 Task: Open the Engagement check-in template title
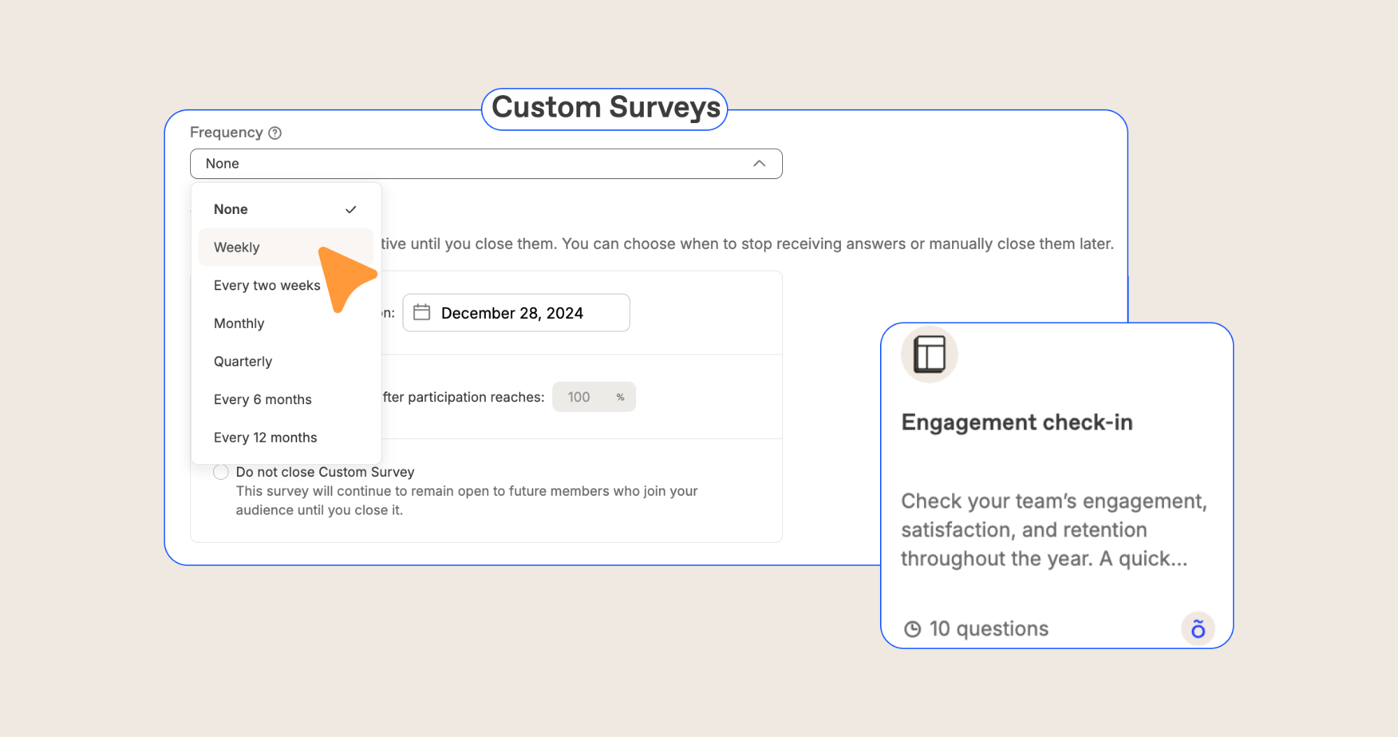[1017, 422]
